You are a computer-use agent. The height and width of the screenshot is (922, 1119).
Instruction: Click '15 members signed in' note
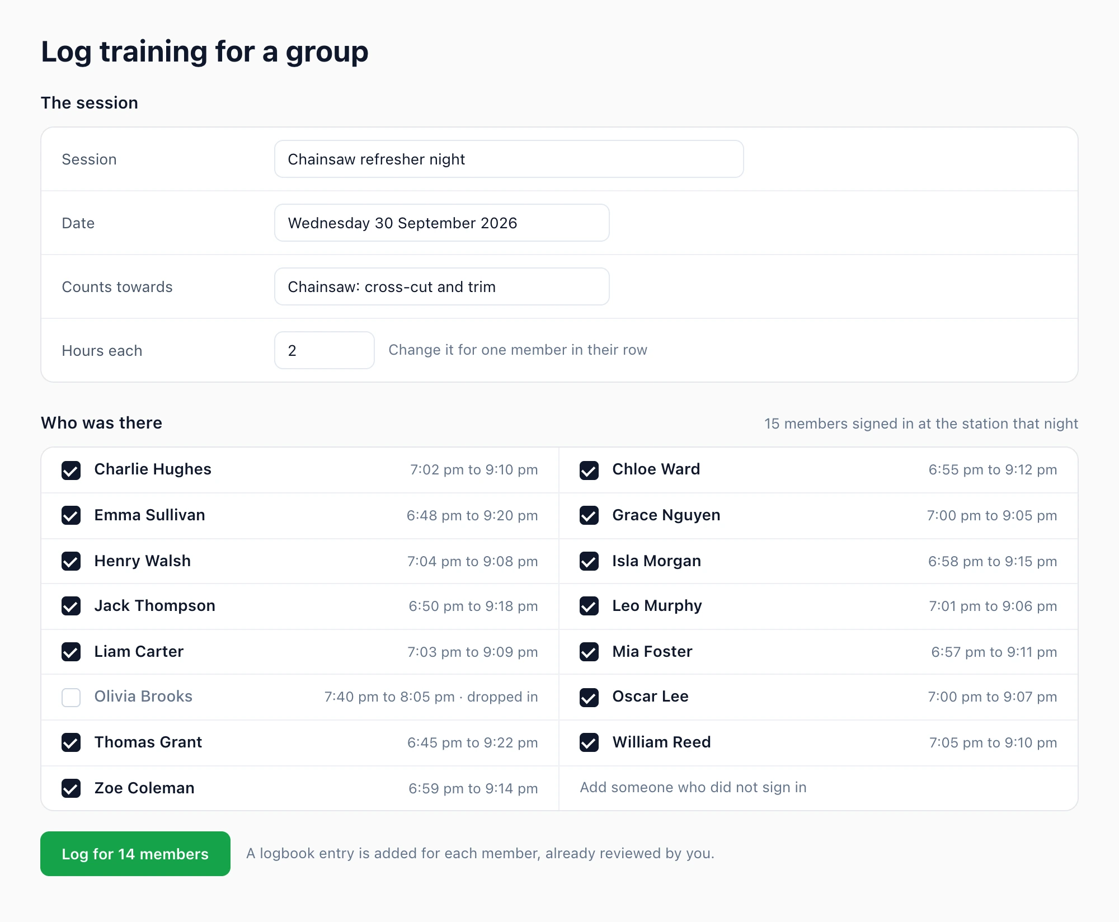[921, 424]
